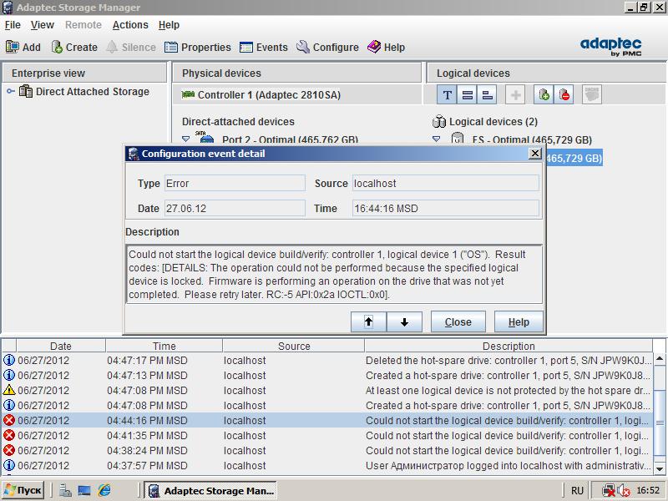Toggle text description view button
Viewport: 668px width, 501px height.
tap(447, 95)
